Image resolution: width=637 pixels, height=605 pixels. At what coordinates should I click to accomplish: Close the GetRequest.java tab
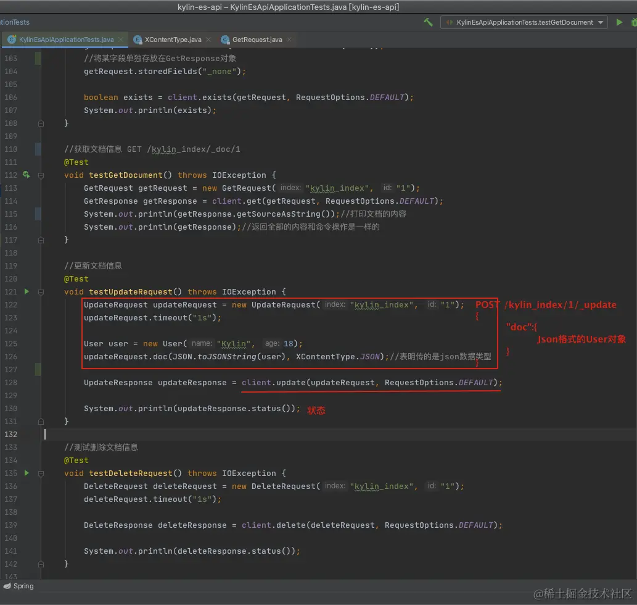289,40
